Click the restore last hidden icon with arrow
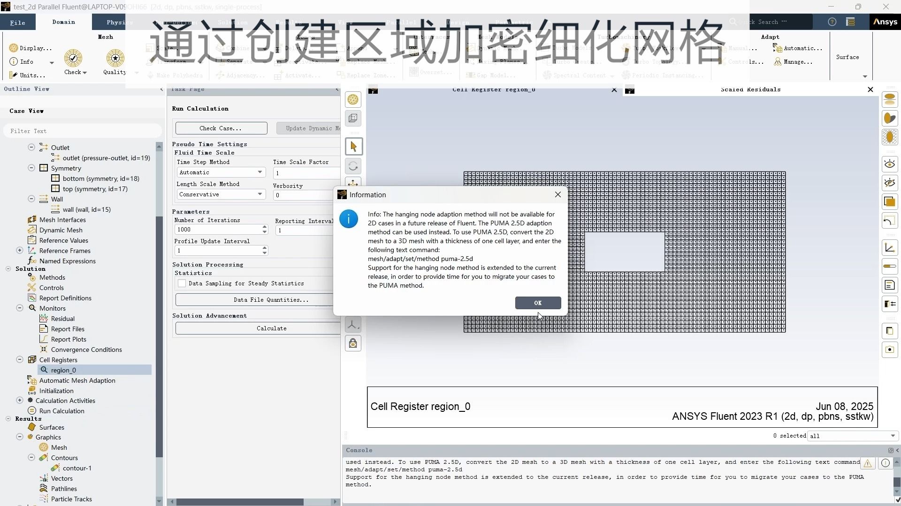 [x=890, y=220]
